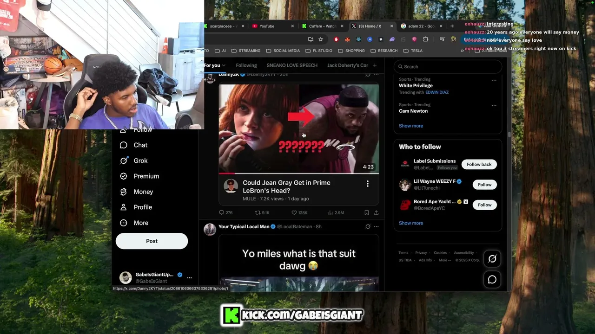Screen dimensions: 595x334
Task: Play the Jean Gray LeBron video thumbnail
Action: (x=299, y=128)
